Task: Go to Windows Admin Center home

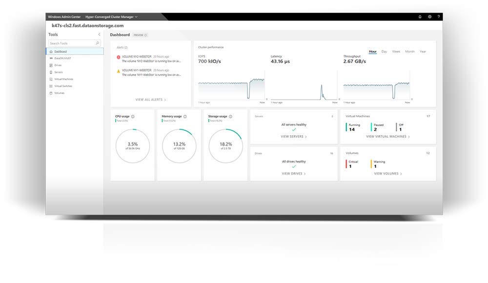Action: tap(64, 17)
